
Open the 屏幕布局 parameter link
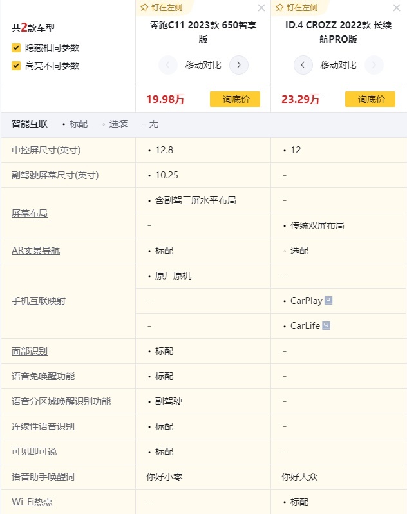pyautogui.click(x=30, y=213)
